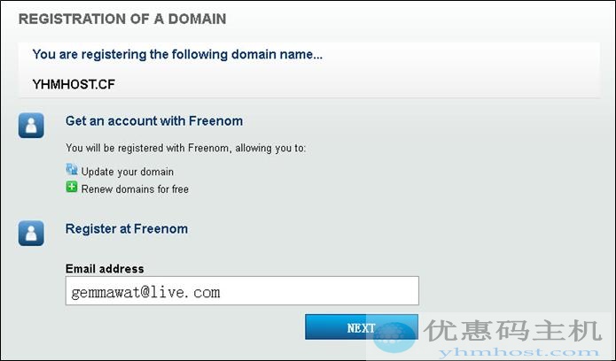Select the Register at Freenom heading

click(127, 229)
